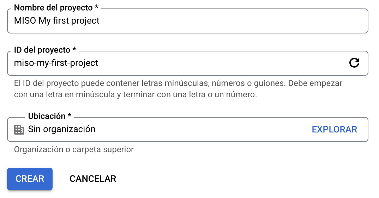Focus the ID del proyecto field
379x198 pixels.
tap(188, 63)
